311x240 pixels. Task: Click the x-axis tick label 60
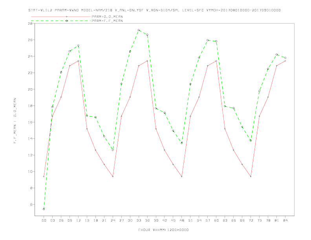click(x=216, y=220)
